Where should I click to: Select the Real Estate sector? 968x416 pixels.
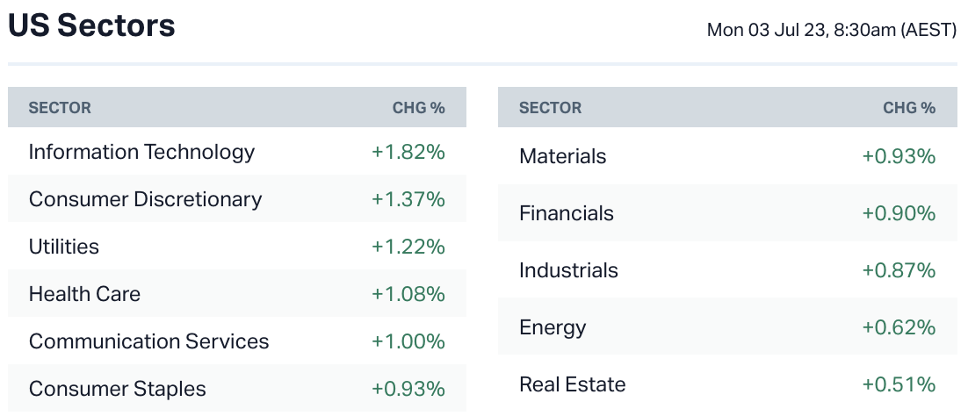(x=572, y=384)
